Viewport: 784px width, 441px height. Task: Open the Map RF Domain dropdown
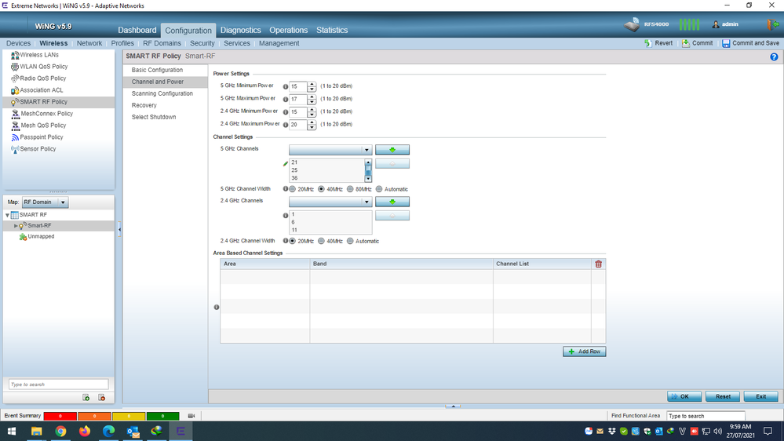(45, 202)
